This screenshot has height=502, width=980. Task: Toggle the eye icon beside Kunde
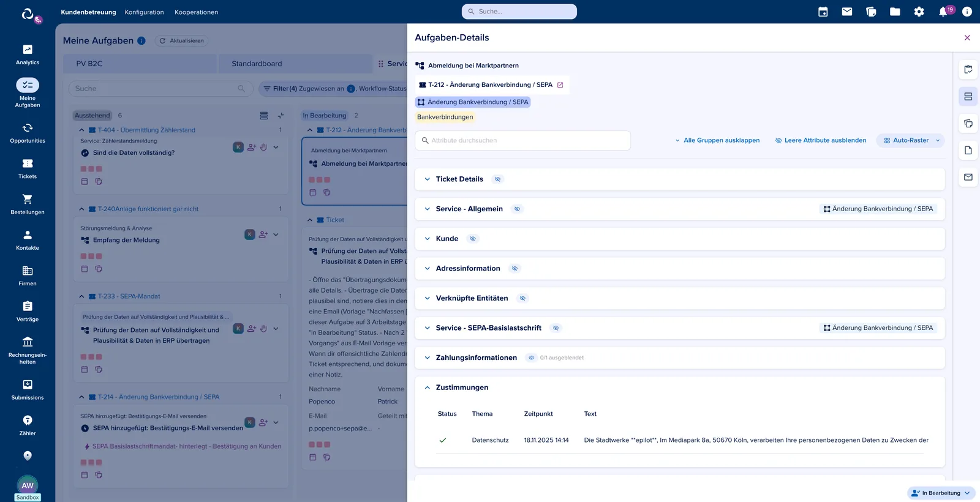pos(473,239)
